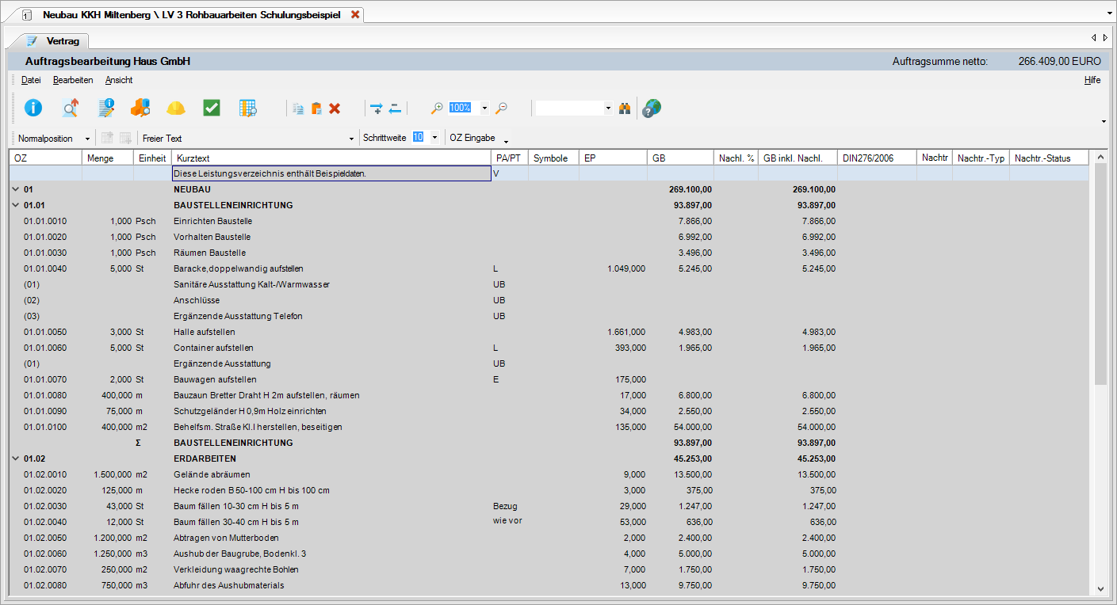Click the blue info icon
This screenshot has width=1117, height=605.
[34, 108]
